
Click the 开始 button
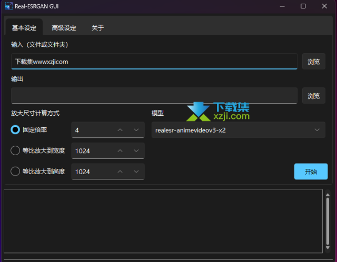311,172
